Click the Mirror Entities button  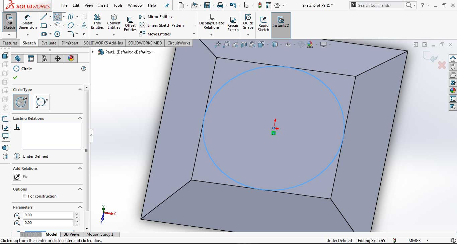[156, 17]
